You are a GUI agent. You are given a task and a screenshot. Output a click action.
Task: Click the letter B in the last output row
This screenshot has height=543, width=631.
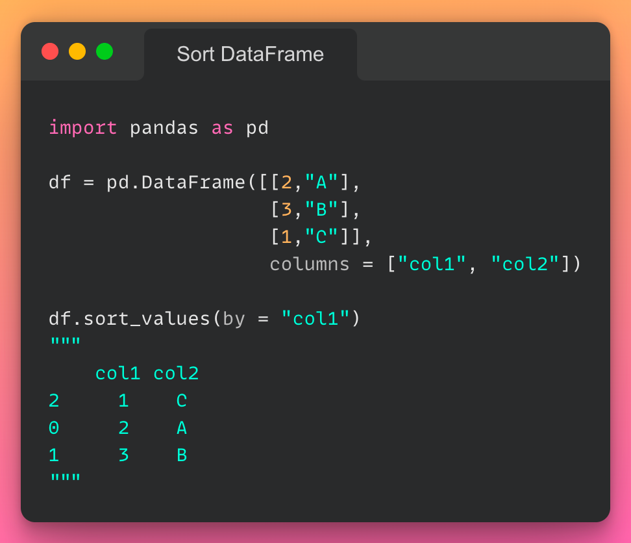(x=182, y=455)
